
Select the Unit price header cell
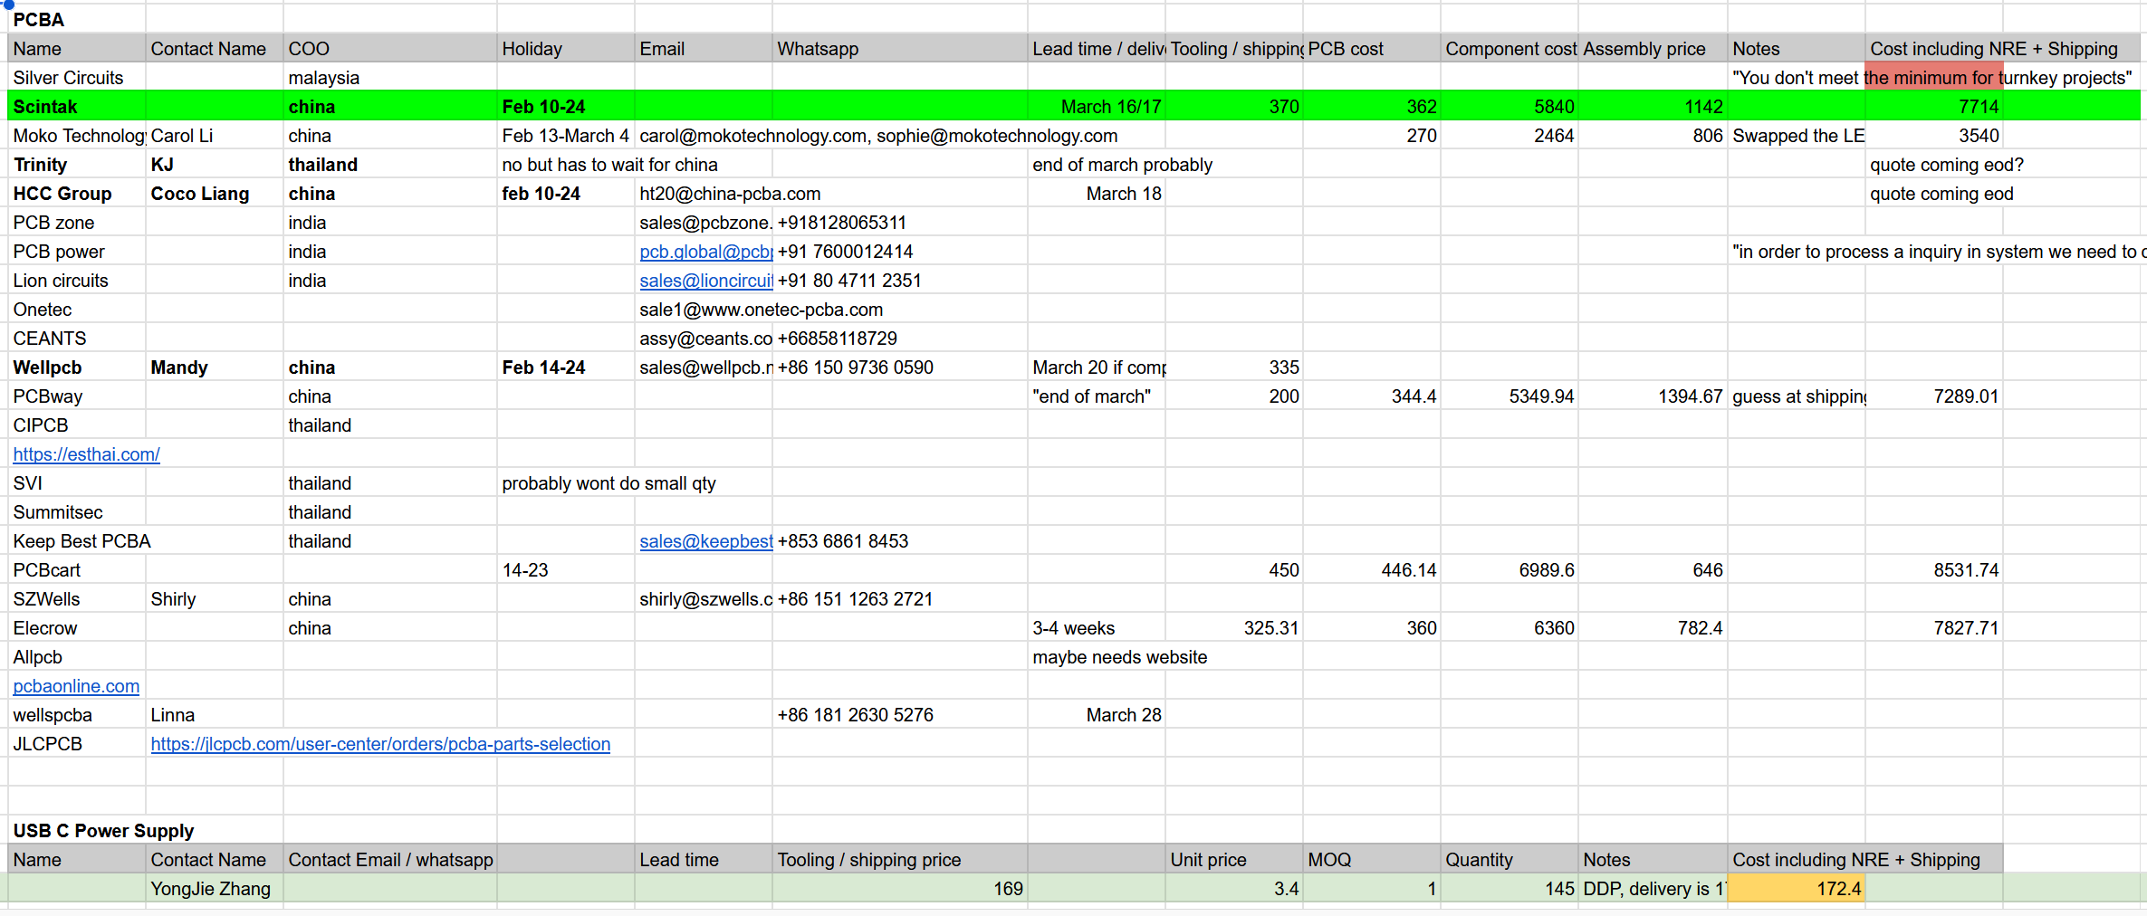click(x=1234, y=860)
